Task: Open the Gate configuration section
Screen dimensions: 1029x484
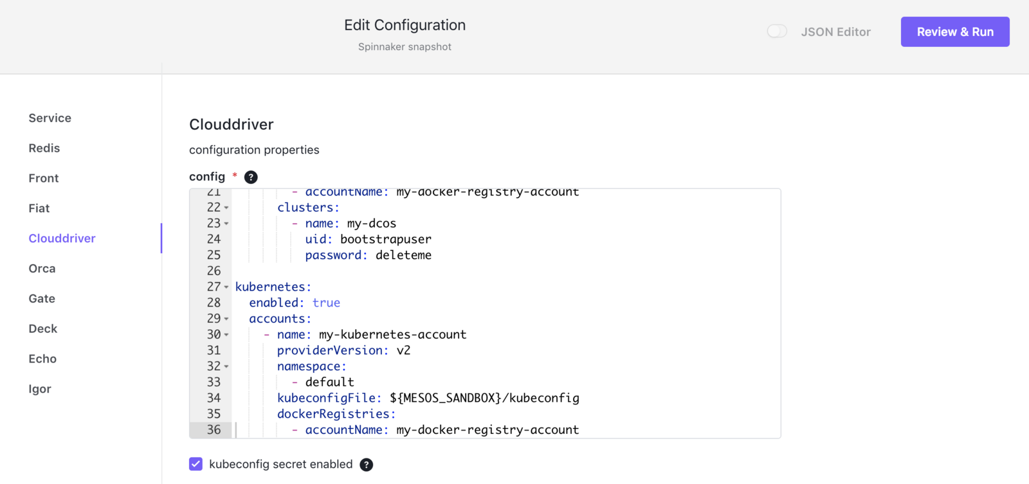Action: tap(42, 299)
